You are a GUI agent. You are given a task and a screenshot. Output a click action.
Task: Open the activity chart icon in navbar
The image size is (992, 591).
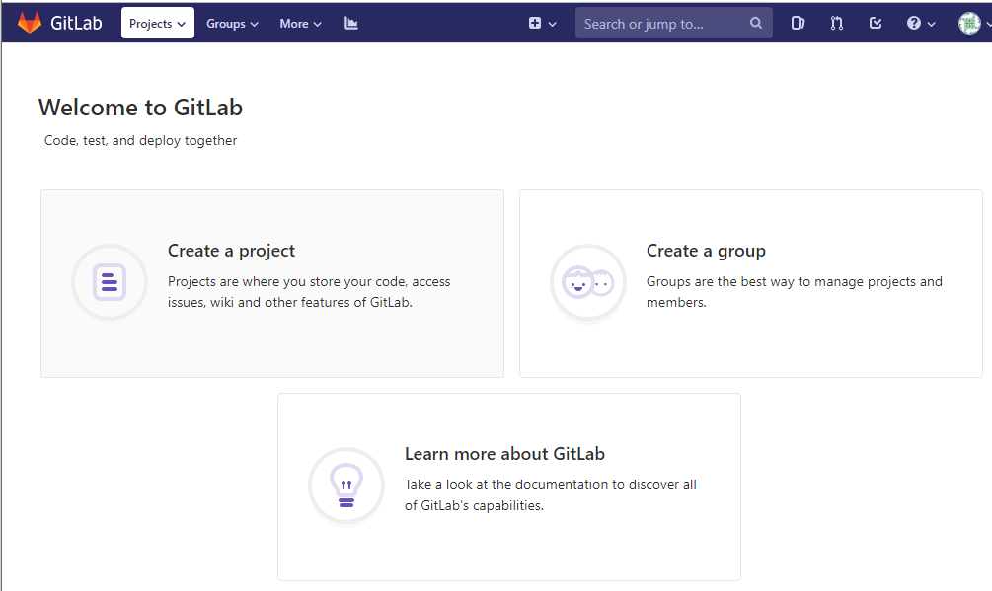point(351,23)
